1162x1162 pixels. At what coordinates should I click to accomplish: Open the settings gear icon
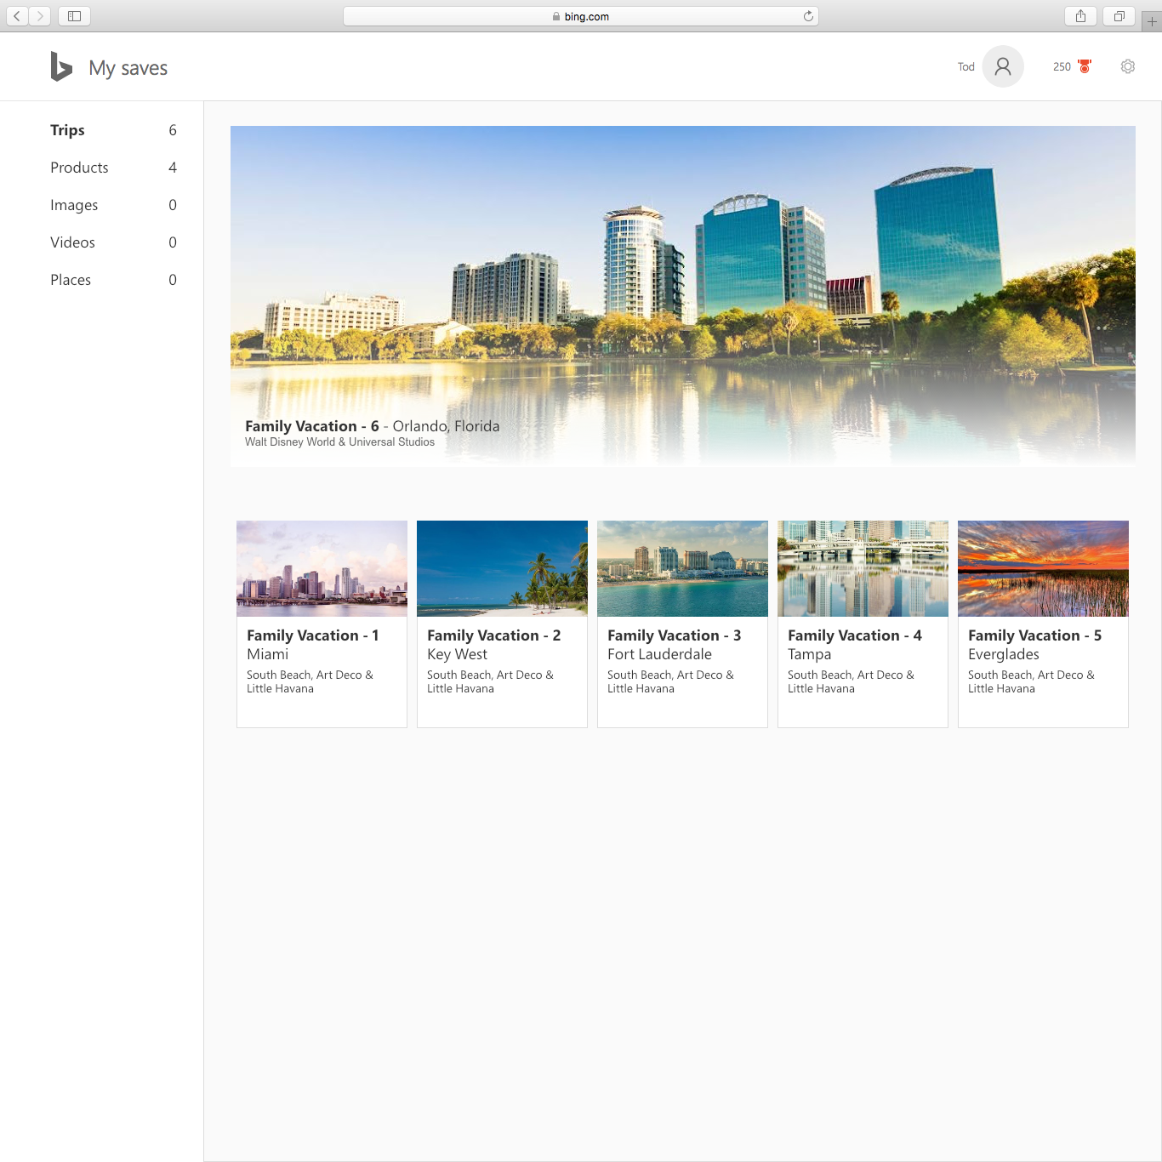coord(1128,66)
